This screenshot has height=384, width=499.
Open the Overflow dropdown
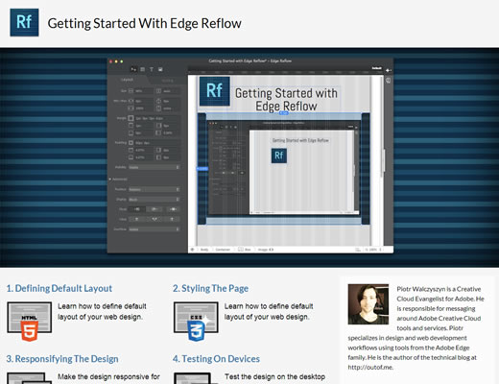click(154, 229)
